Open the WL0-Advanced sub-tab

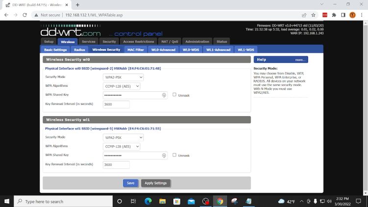[x=163, y=50]
